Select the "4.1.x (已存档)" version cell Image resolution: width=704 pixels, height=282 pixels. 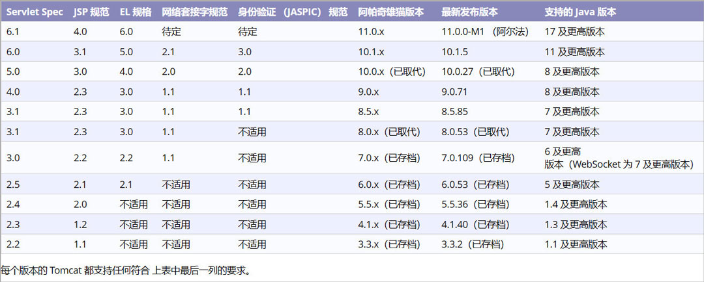[389, 224]
